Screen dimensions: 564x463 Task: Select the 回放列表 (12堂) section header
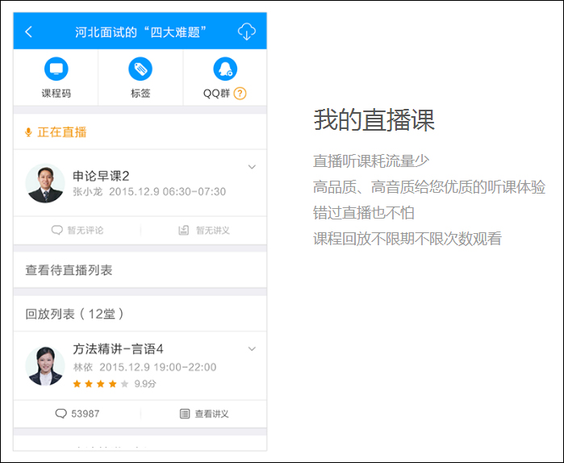[74, 313]
